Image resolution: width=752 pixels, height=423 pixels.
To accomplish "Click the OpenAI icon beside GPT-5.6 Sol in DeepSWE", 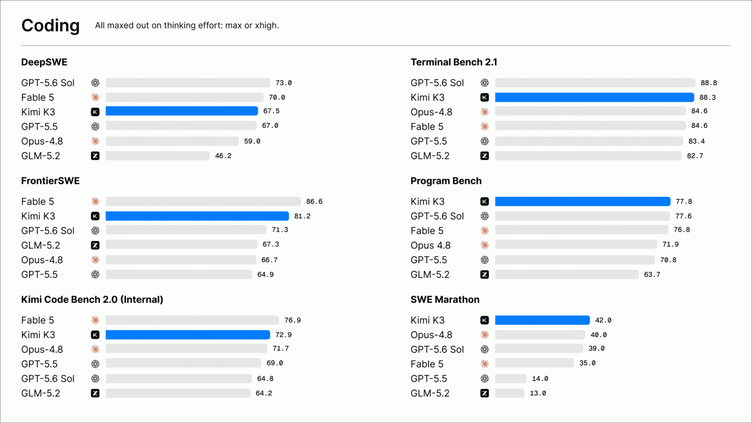I will (x=95, y=83).
